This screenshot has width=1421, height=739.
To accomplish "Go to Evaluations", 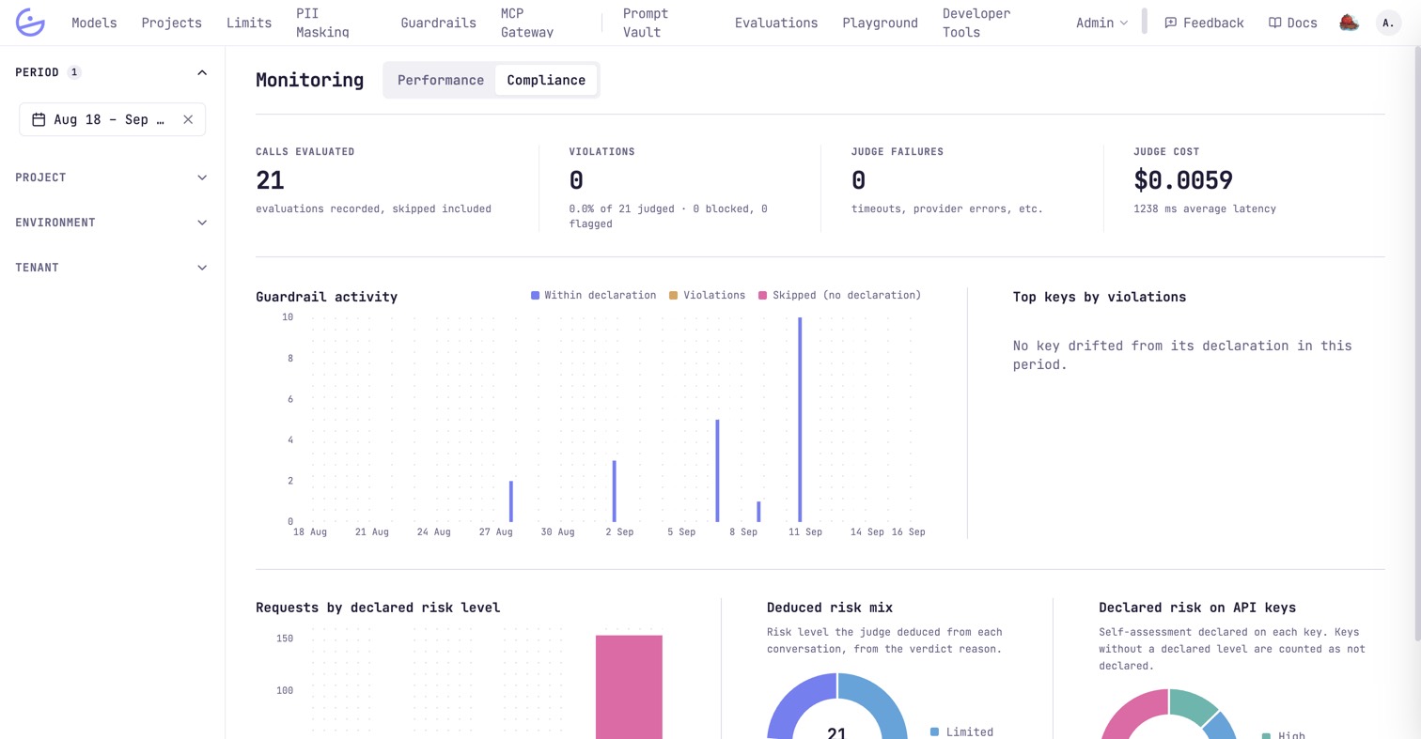I will pos(776,23).
